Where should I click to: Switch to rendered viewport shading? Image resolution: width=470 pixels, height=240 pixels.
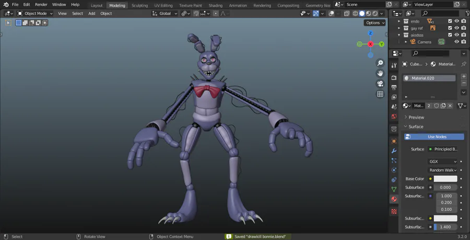(375, 14)
